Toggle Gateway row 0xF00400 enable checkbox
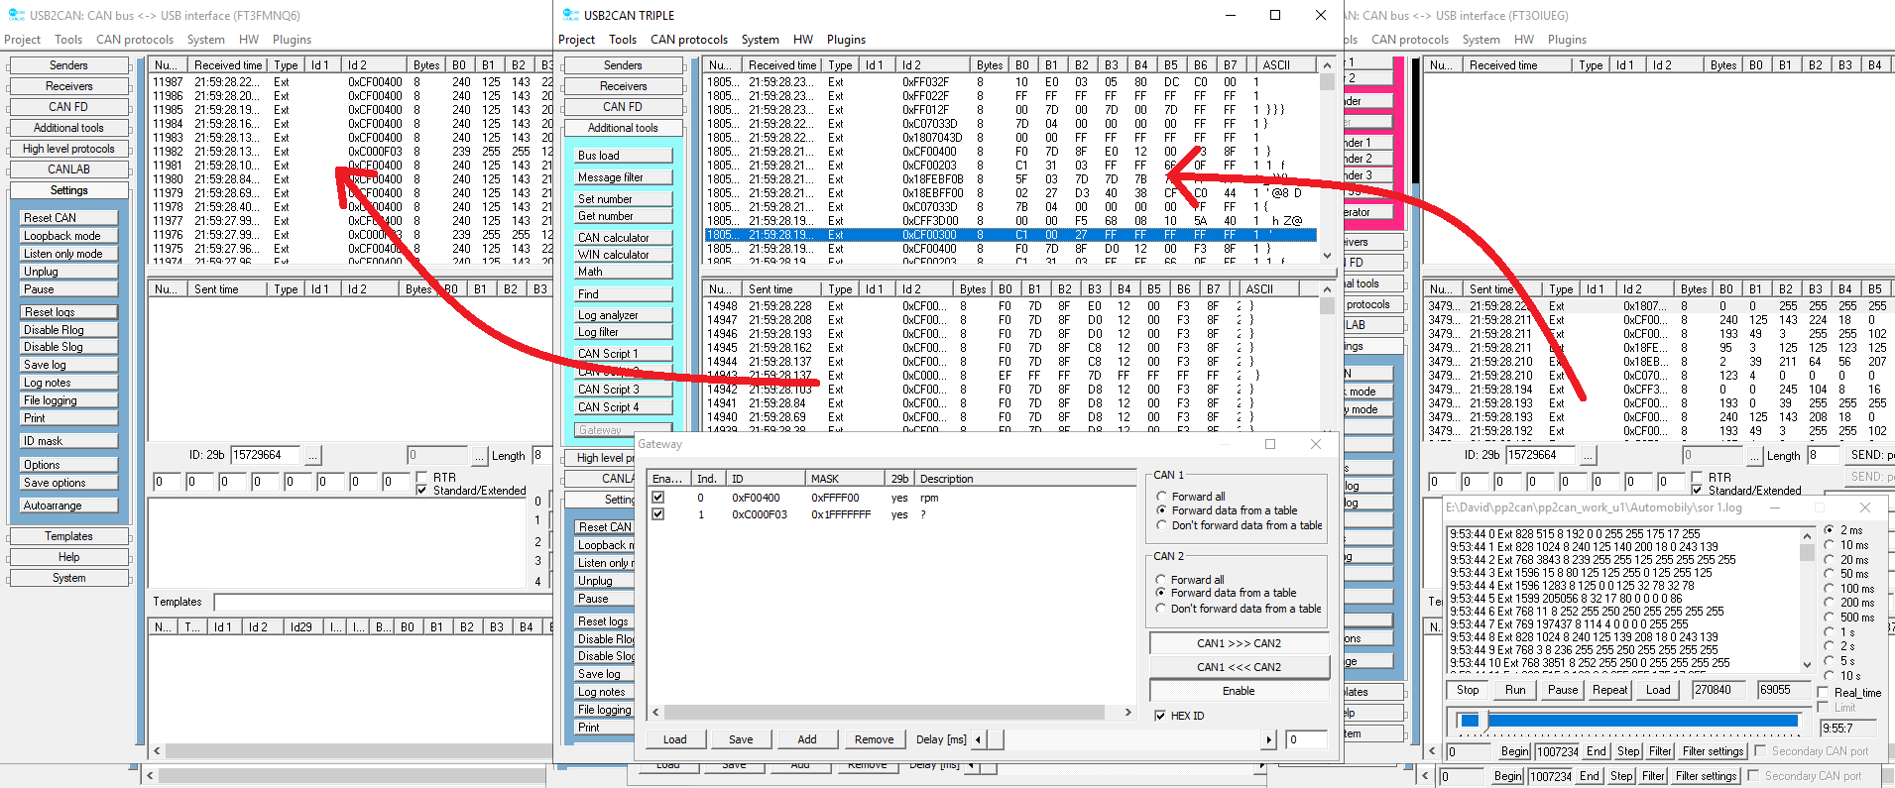This screenshot has height=788, width=1895. pyautogui.click(x=657, y=498)
